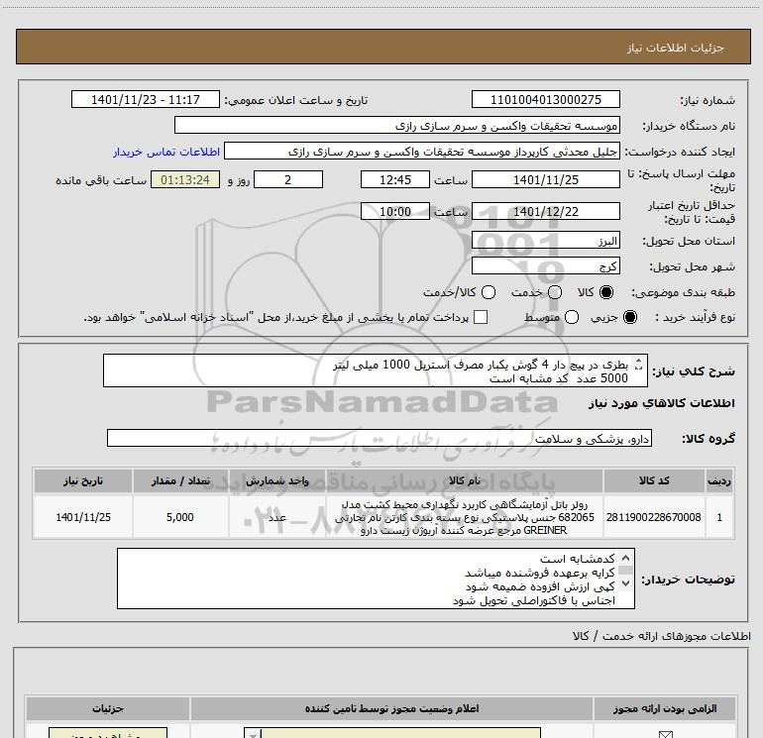
Task: Toggle the mandatory permit checkbox in the permits table
Action: coord(665,734)
